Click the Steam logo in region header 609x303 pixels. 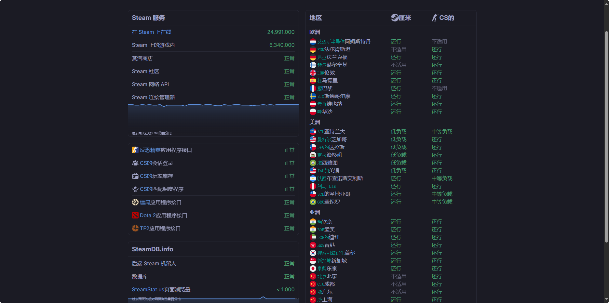pos(395,18)
